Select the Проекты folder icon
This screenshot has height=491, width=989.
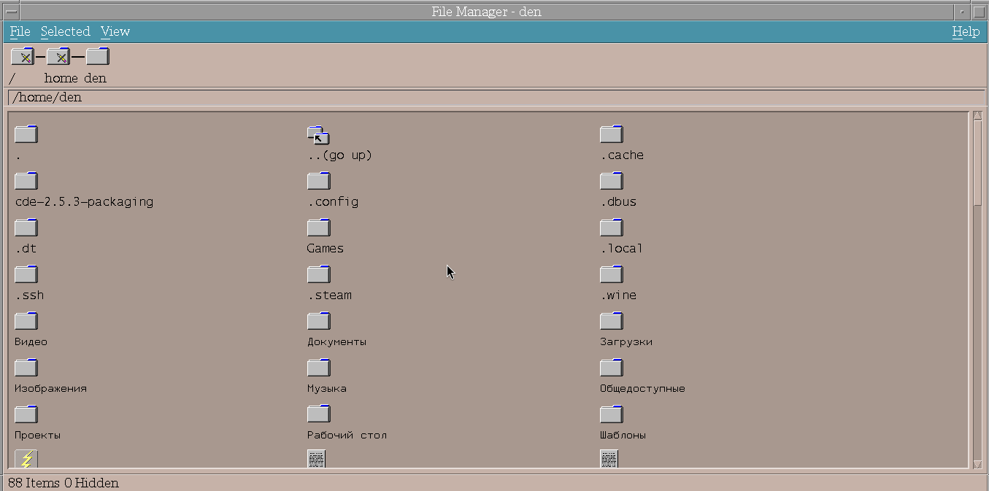(26, 414)
